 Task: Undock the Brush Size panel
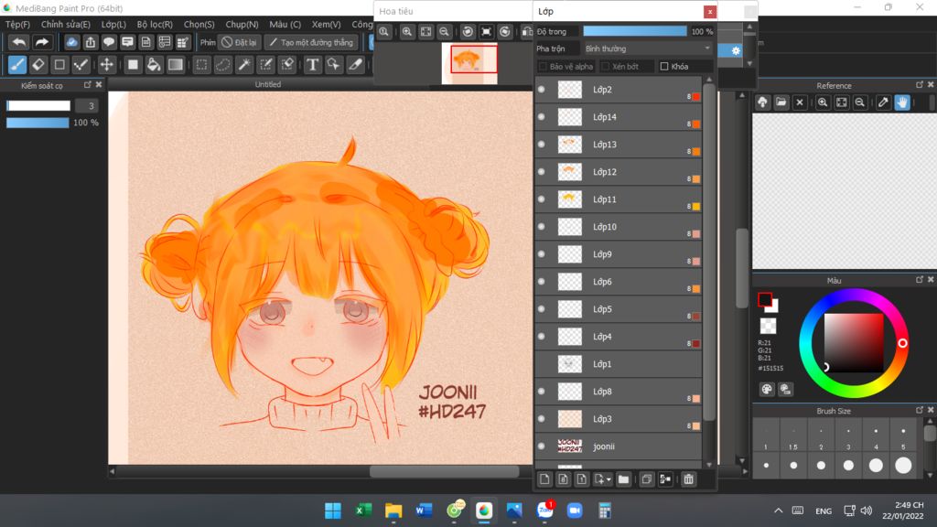(x=920, y=410)
